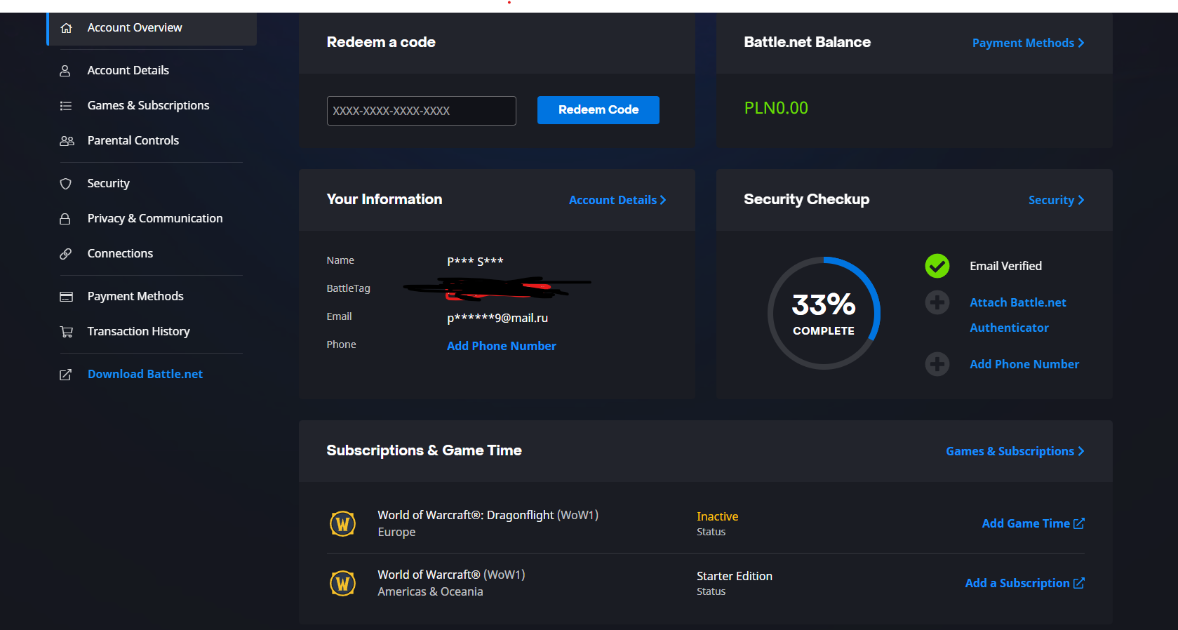Click the PLN0.00 balance amount
Viewport: 1178px width, 630px height.
(x=776, y=108)
